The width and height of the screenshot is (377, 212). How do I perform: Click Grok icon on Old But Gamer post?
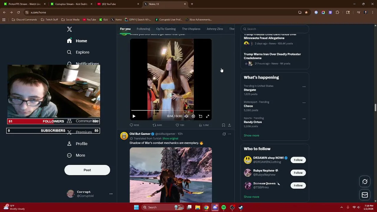224,134
